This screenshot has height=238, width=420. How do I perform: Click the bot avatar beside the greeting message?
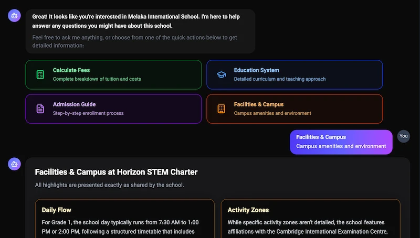(x=14, y=16)
